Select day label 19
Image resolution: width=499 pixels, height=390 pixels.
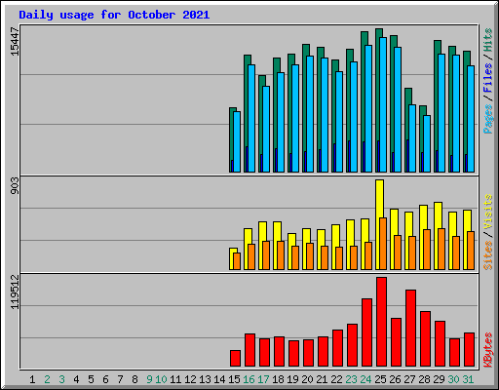coord(292,379)
